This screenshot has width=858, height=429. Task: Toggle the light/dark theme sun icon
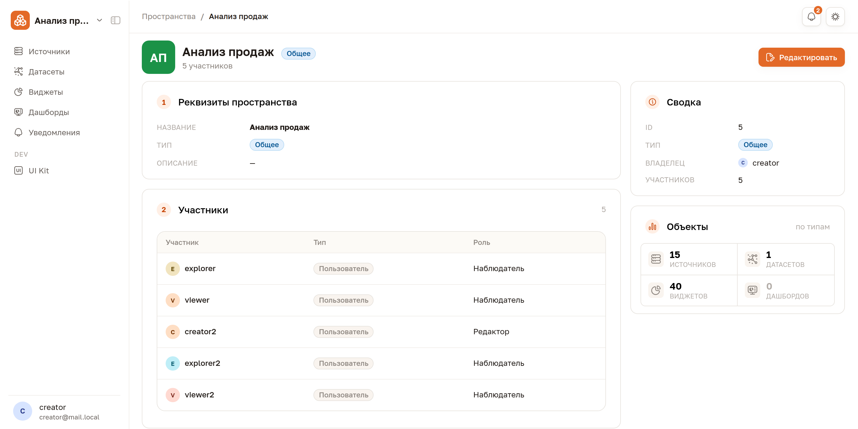835,17
